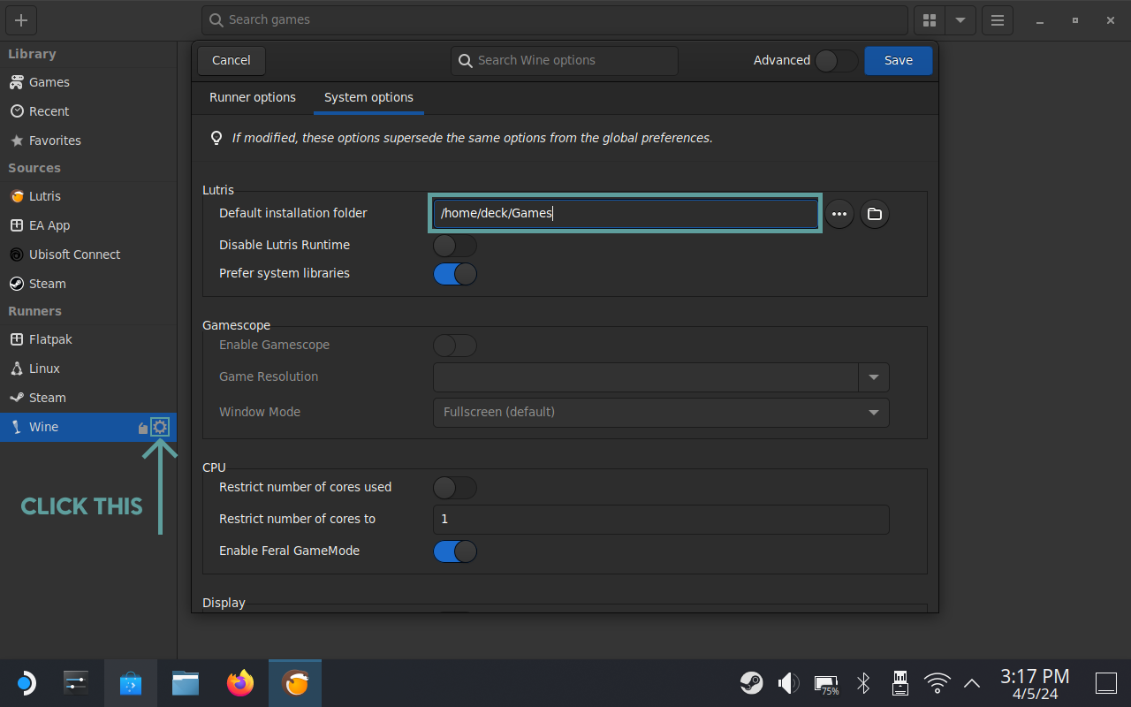Open Firefox from the taskbar
Screen dimensions: 1131x707
(x=239, y=683)
